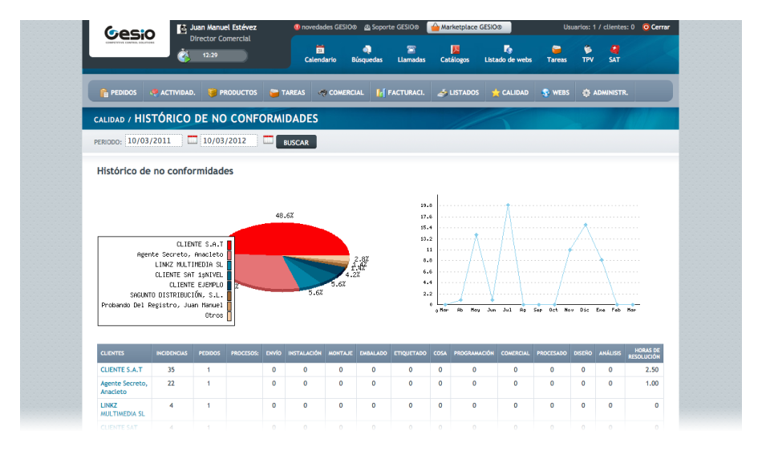Click the July peak point on line chart

point(508,205)
